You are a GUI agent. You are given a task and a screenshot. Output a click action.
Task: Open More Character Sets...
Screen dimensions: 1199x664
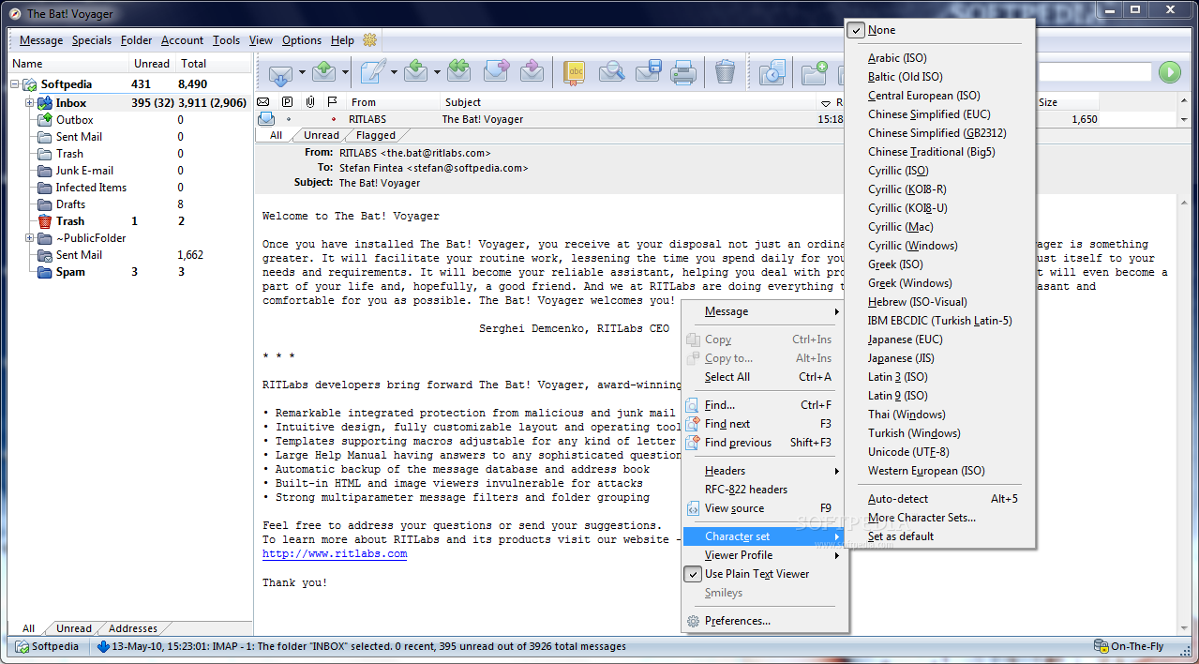940,518
